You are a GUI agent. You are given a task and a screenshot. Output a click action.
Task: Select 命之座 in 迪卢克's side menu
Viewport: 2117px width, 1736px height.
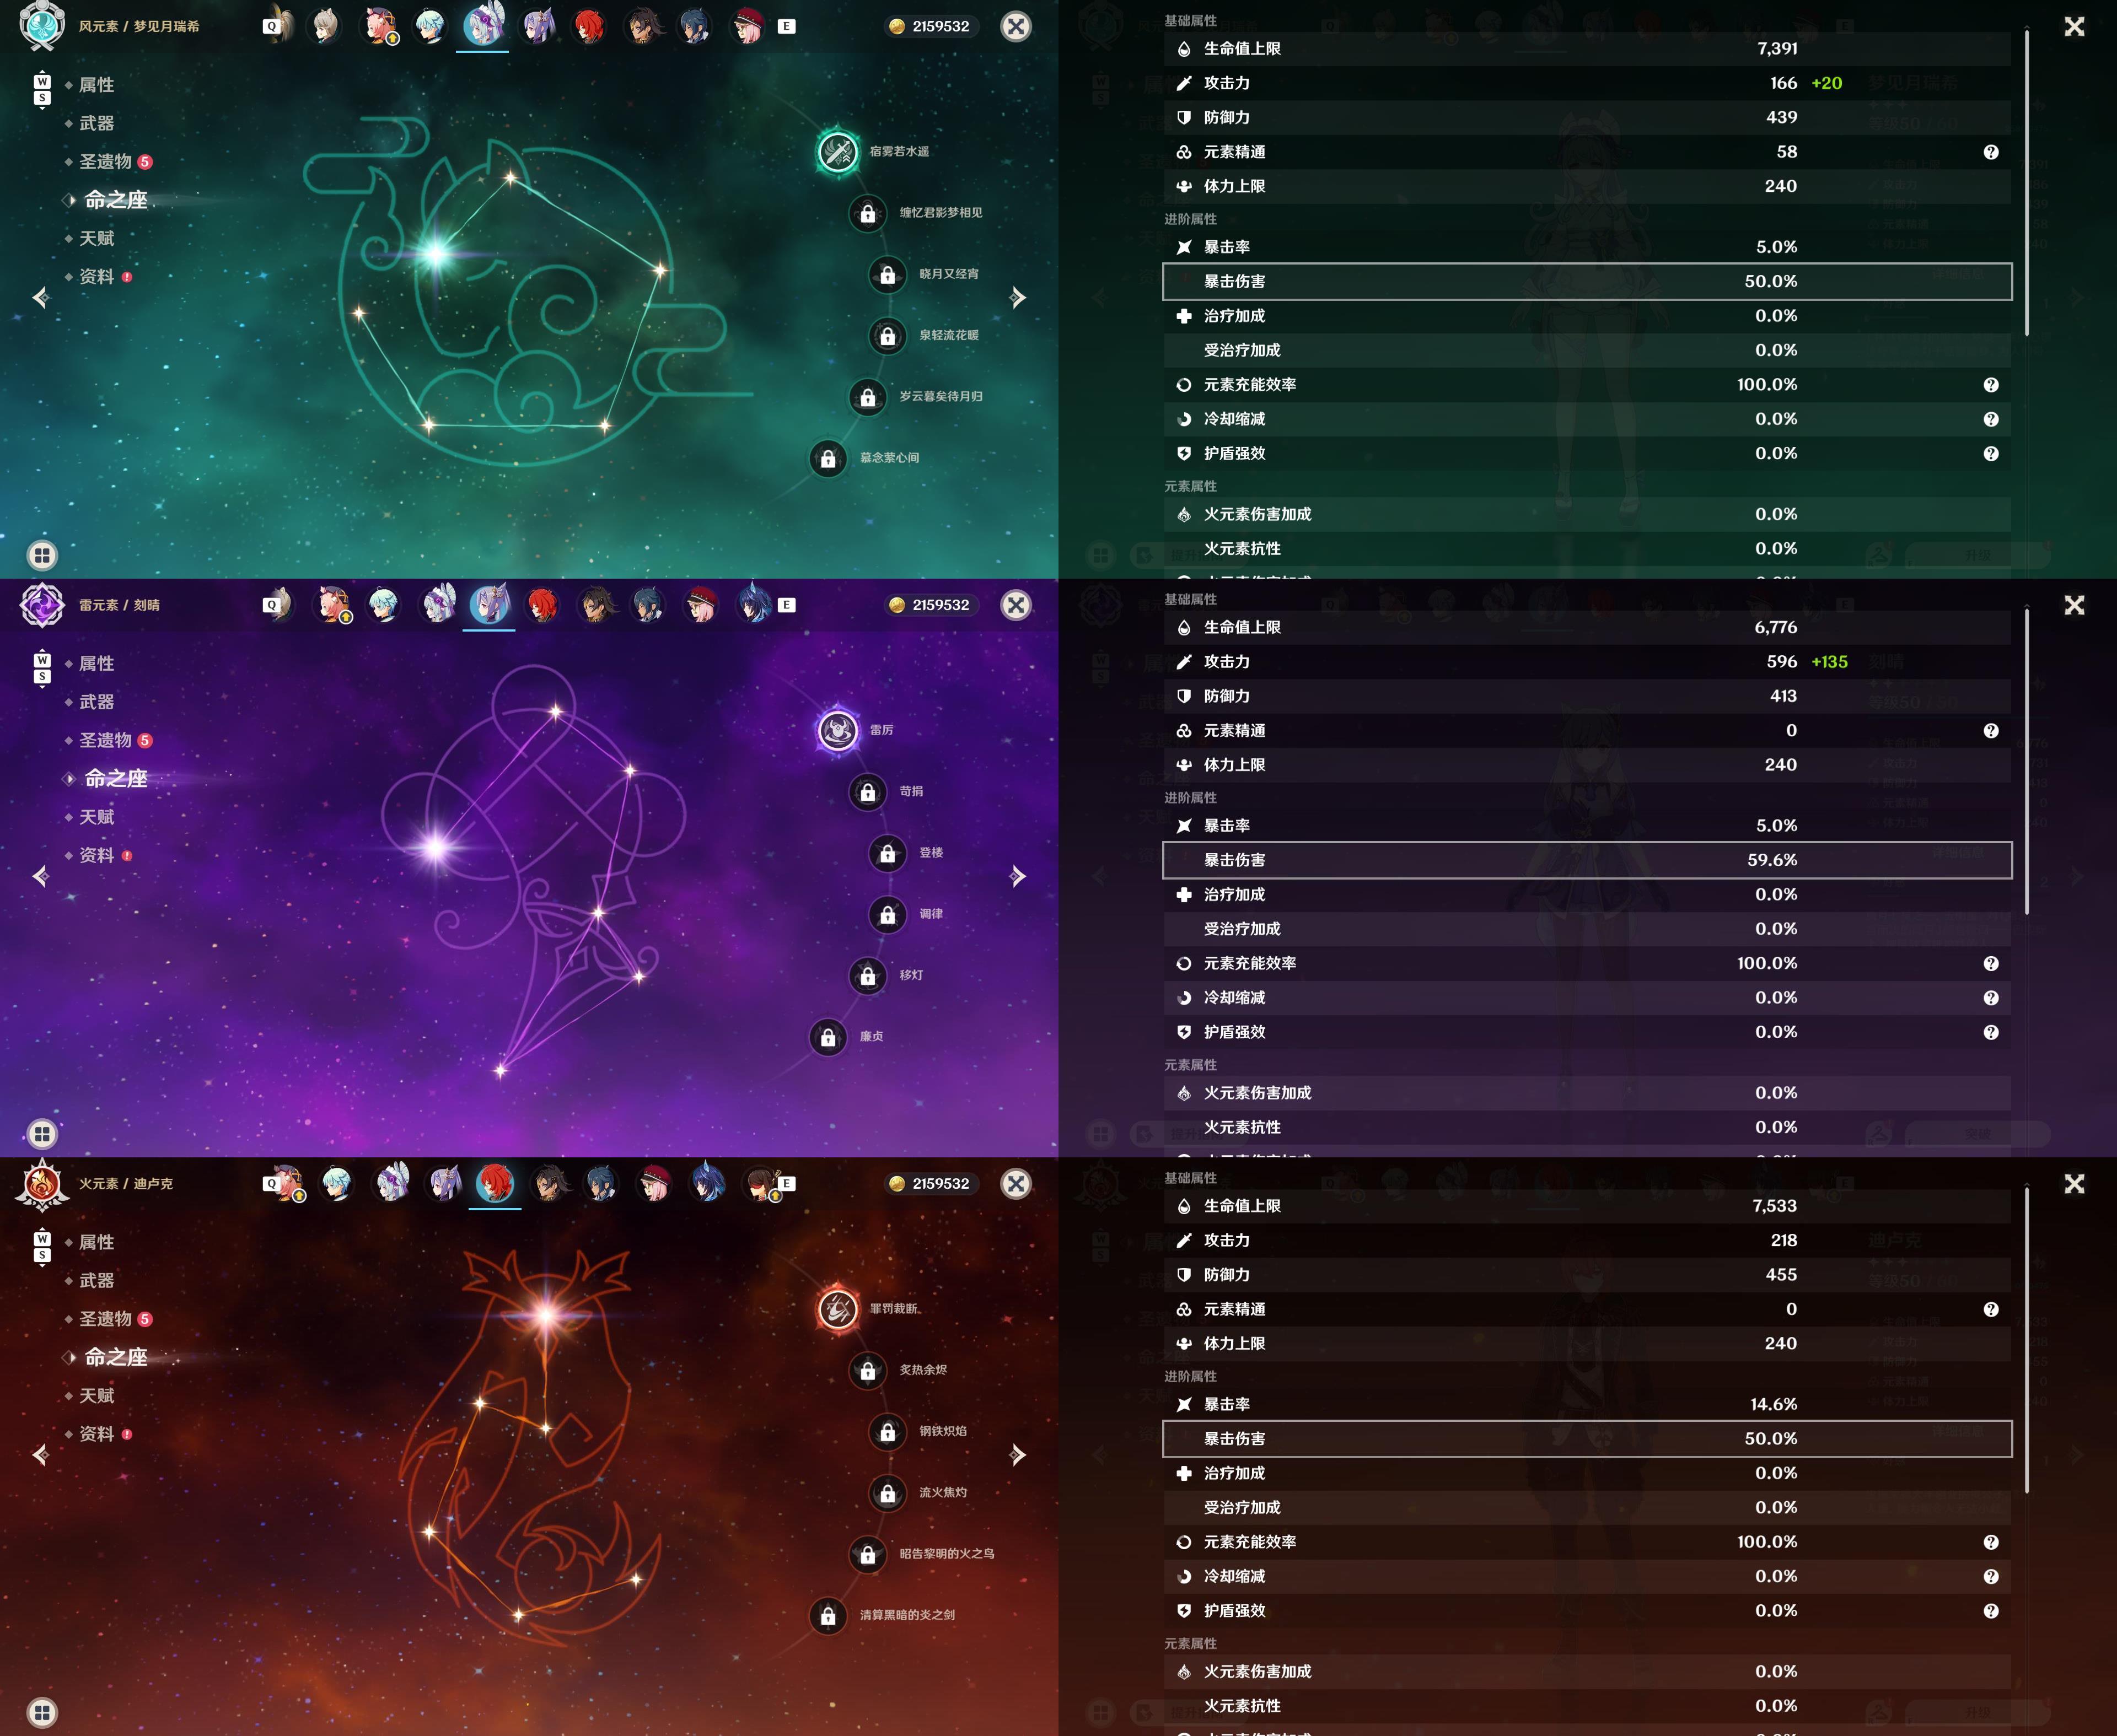(116, 1357)
